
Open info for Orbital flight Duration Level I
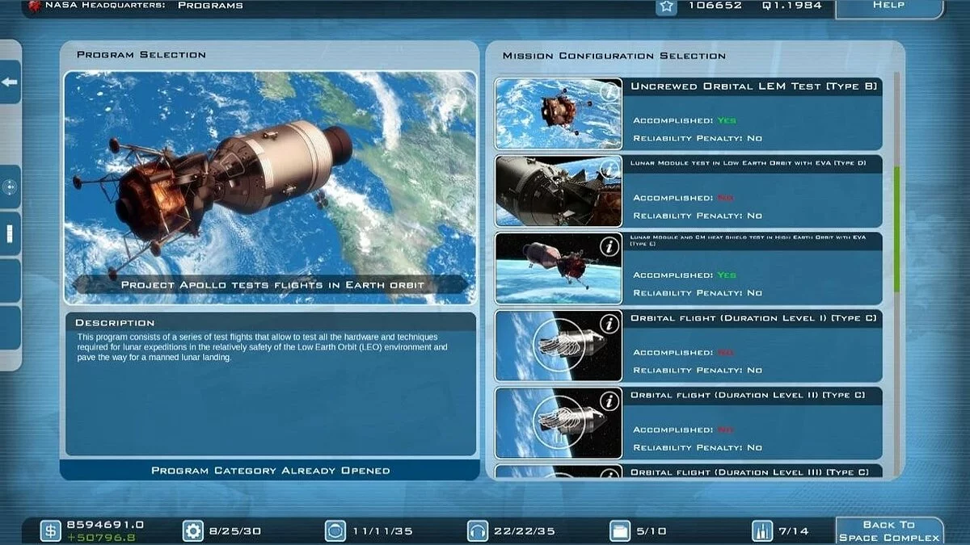coord(610,324)
